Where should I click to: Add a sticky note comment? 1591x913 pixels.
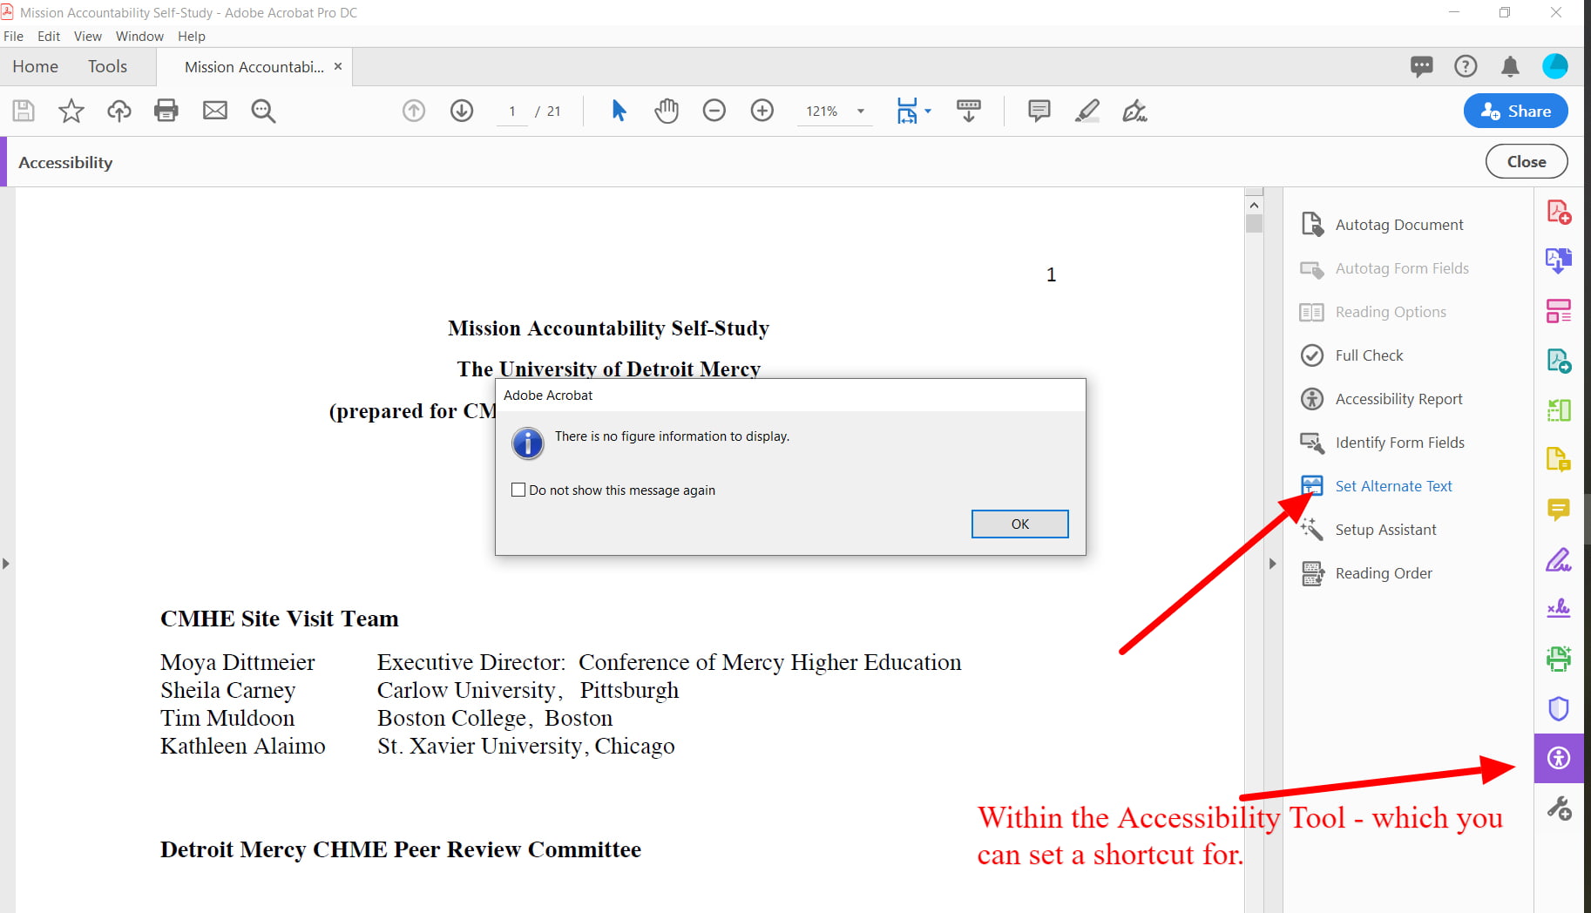pos(1039,111)
